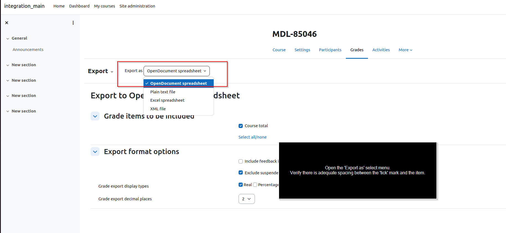This screenshot has width=506, height=233.
Task: Open the More dropdown menu
Action: point(405,50)
